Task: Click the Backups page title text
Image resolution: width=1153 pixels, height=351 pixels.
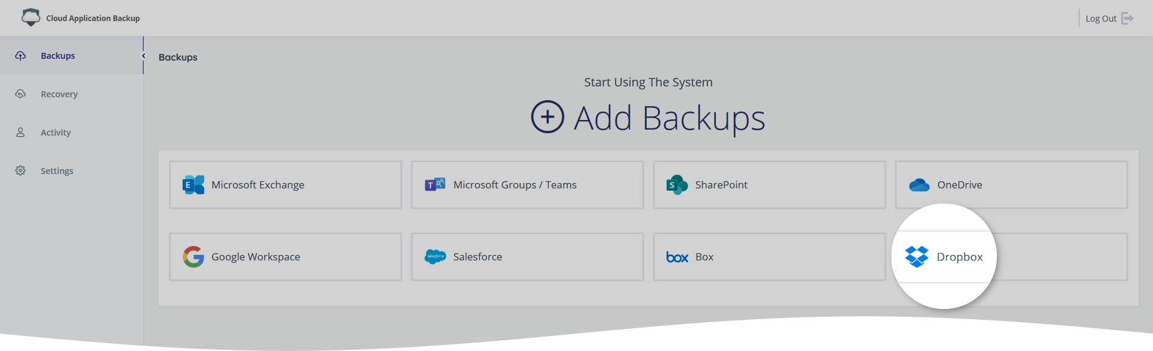Action: tap(178, 57)
